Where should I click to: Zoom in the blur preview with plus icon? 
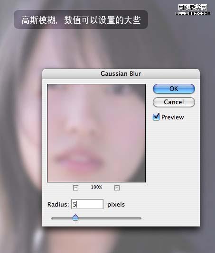click(117, 188)
